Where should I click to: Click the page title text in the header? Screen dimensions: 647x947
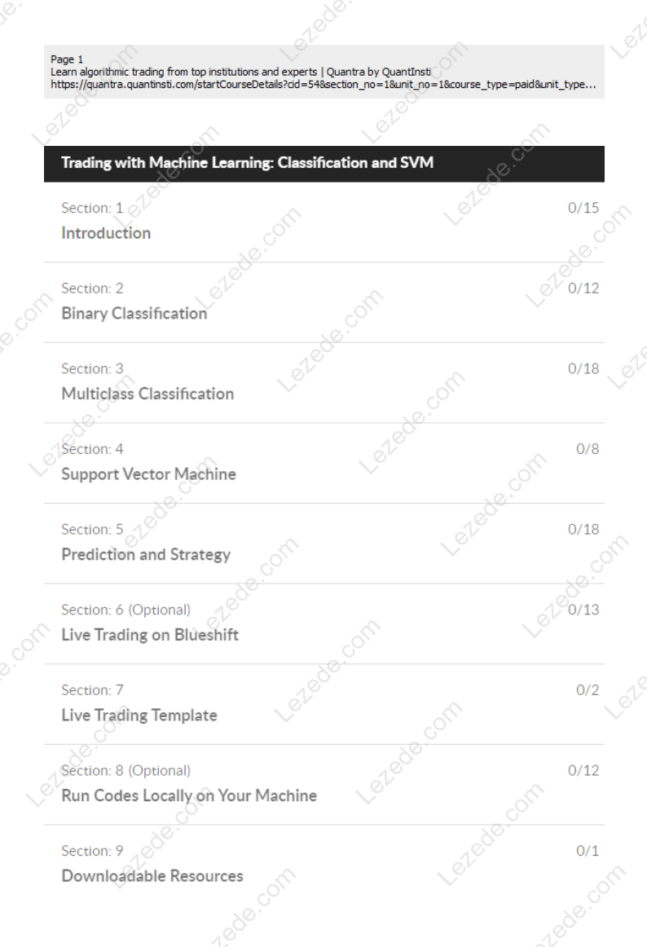coord(240,72)
